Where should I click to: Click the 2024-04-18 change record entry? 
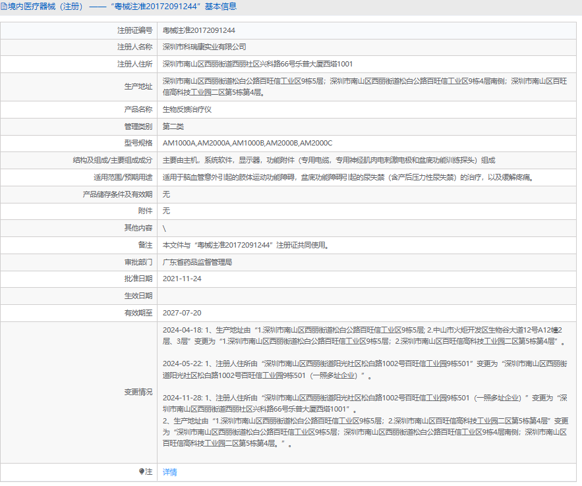click(x=364, y=335)
